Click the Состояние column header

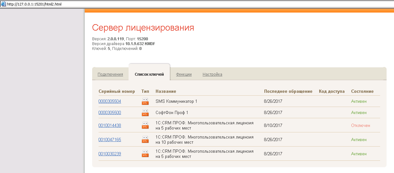point(362,91)
